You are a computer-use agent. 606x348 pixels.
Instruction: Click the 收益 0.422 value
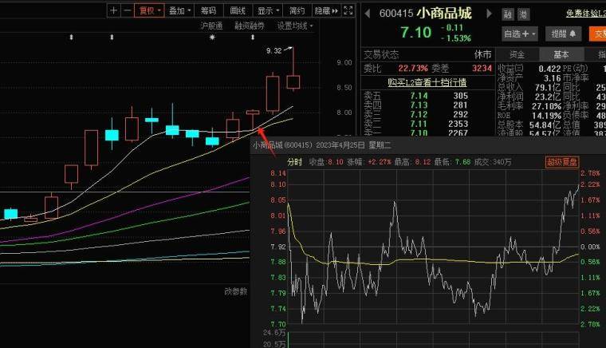pyautogui.click(x=549, y=69)
